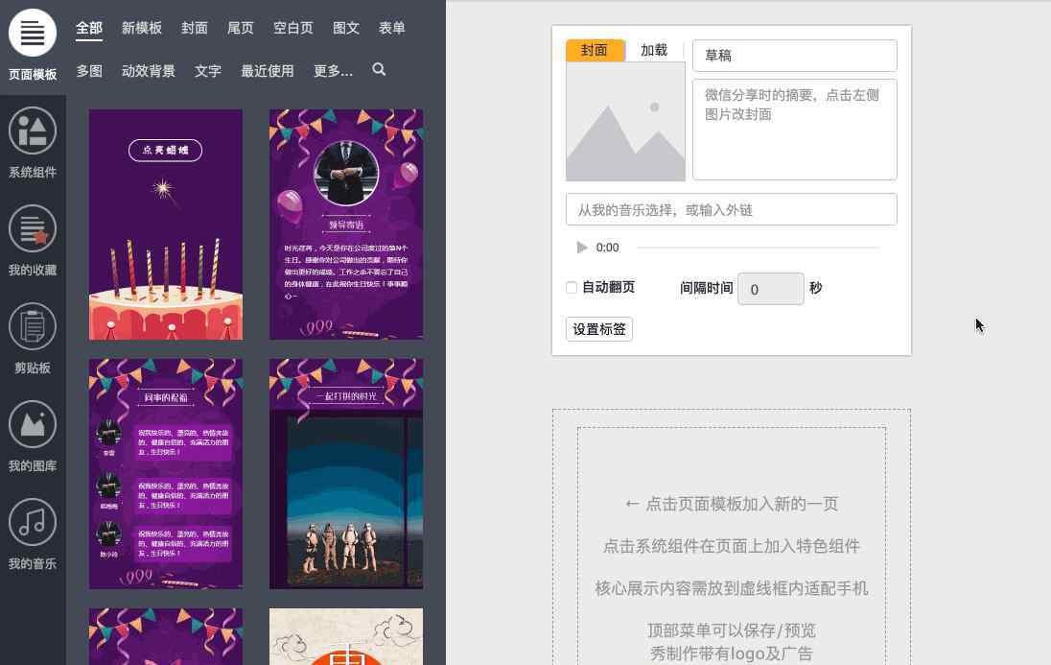1051x665 pixels.
Task: Play the music preview at 0:00
Action: tap(582, 248)
